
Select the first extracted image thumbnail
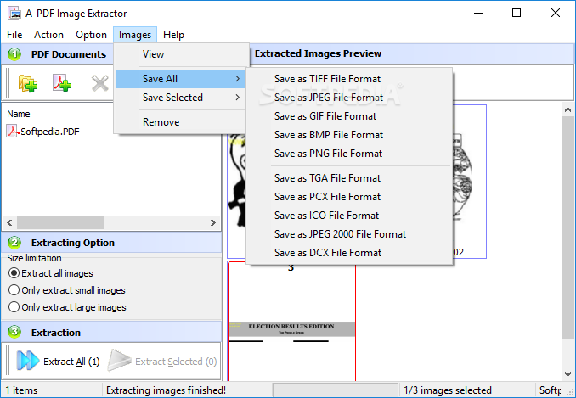(x=236, y=182)
